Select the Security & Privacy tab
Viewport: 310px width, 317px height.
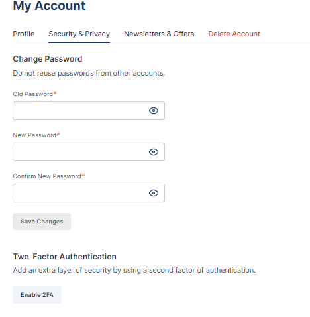coord(79,34)
